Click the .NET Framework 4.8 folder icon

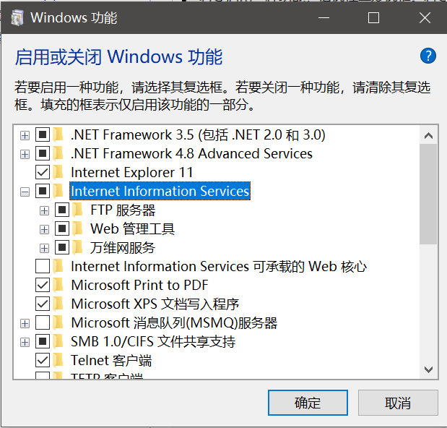pyautogui.click(x=58, y=154)
